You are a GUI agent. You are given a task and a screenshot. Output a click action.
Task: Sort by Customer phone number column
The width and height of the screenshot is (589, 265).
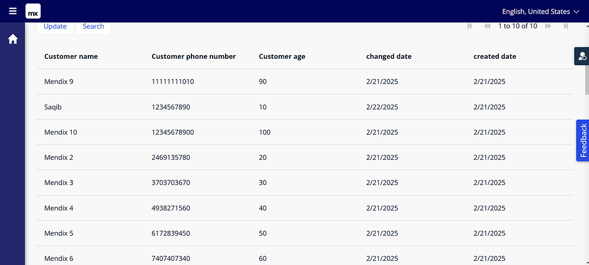coord(194,56)
